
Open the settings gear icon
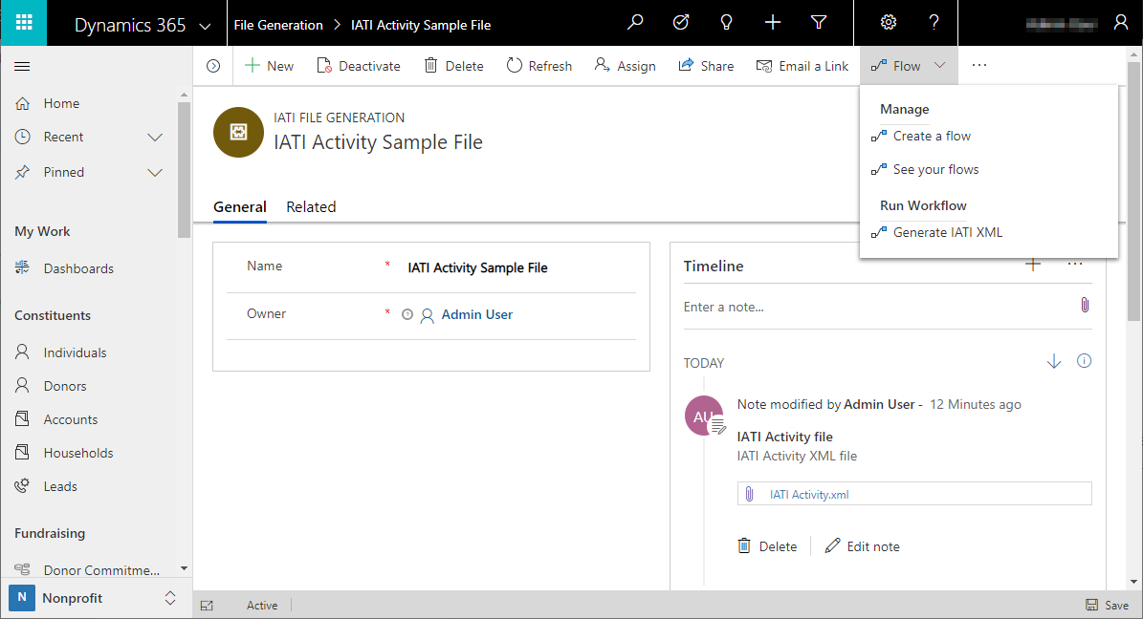coord(888,23)
